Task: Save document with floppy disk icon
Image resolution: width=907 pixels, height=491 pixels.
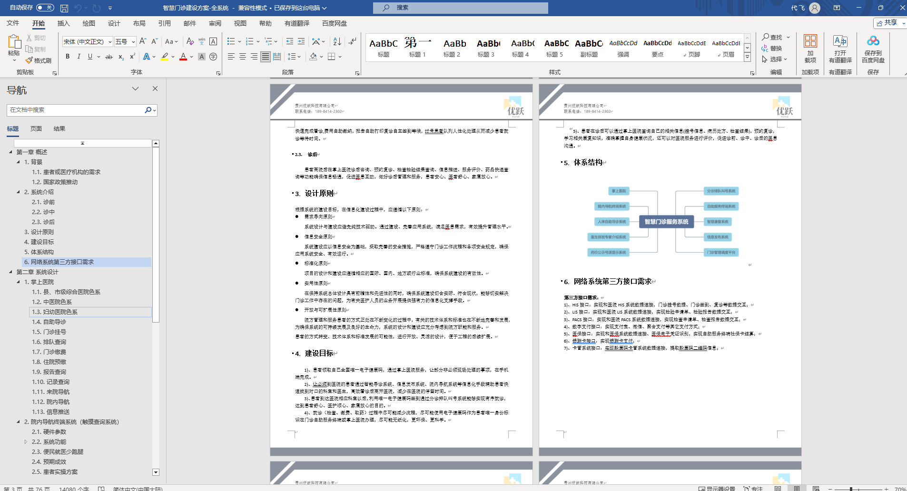Action: click(64, 8)
